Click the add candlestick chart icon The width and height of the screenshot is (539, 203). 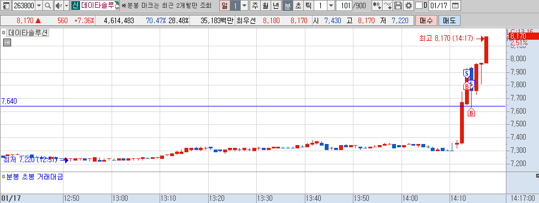tap(377, 6)
